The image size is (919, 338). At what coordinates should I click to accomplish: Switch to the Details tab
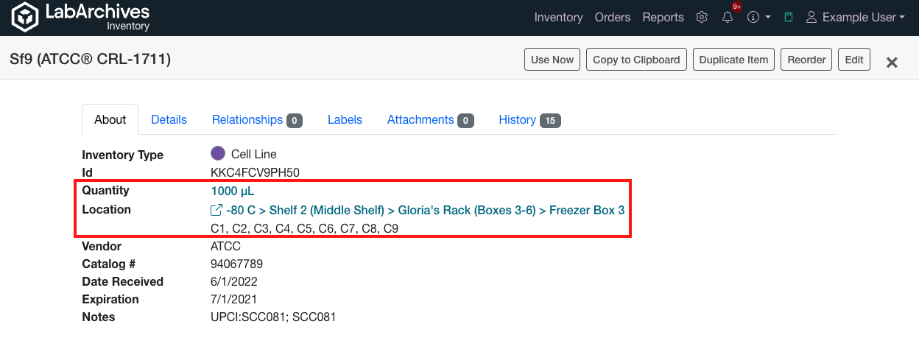point(169,119)
